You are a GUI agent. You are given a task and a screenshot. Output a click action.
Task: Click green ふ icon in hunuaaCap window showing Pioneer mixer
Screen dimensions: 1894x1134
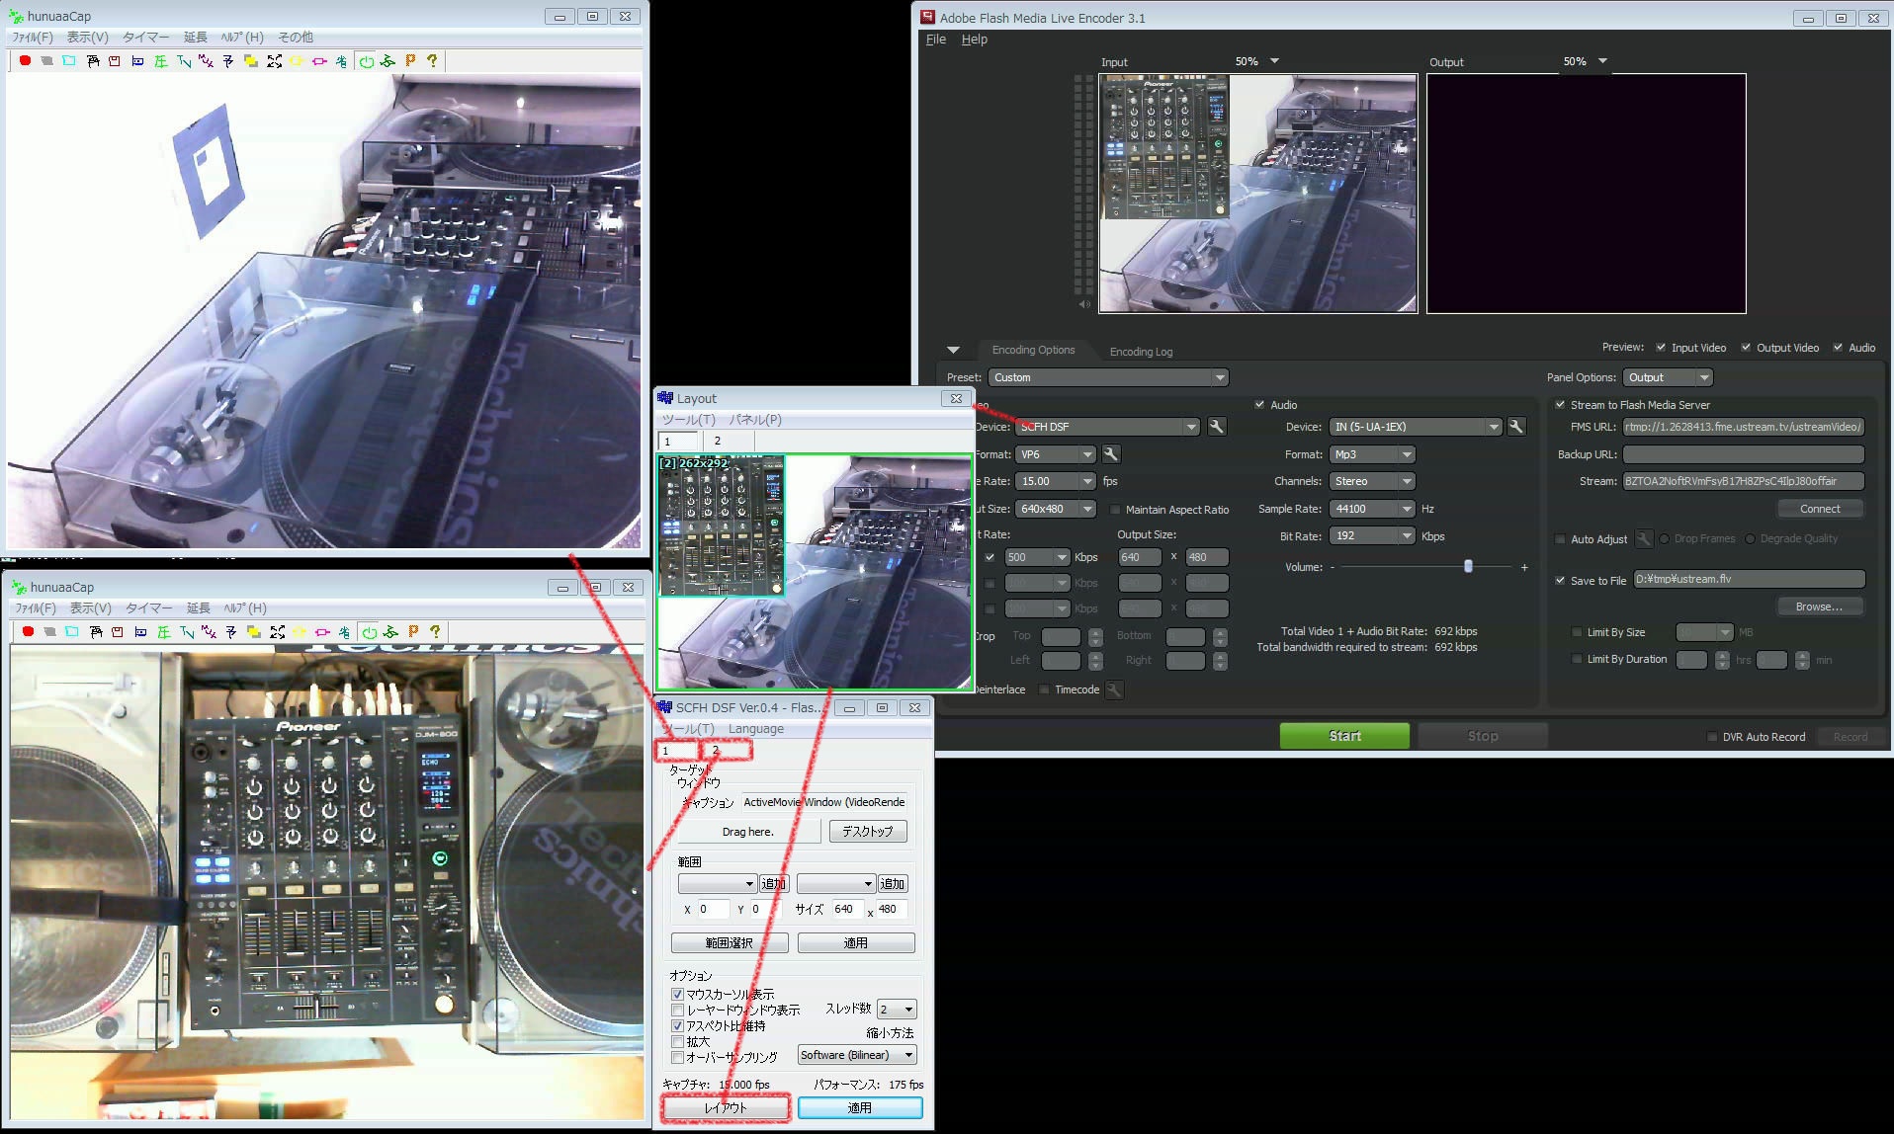click(390, 632)
